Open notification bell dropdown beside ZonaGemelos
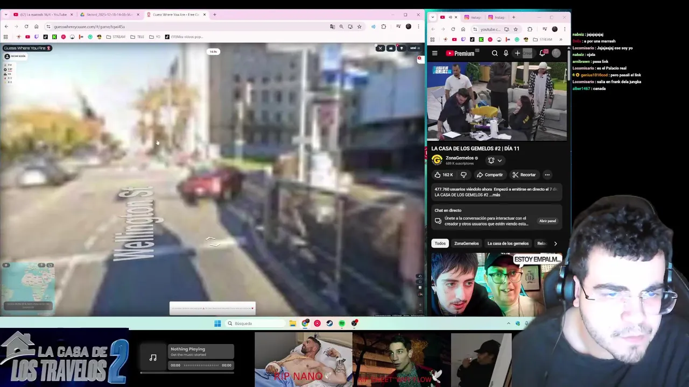 tap(495, 160)
